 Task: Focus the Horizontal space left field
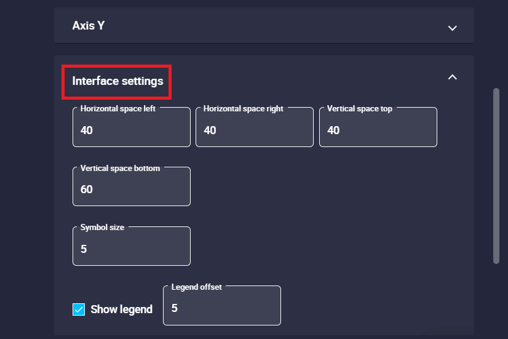[131, 130]
